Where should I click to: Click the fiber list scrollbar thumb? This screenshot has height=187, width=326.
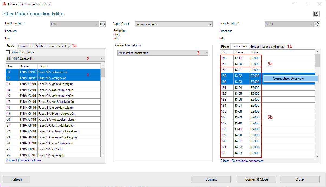click(x=103, y=73)
